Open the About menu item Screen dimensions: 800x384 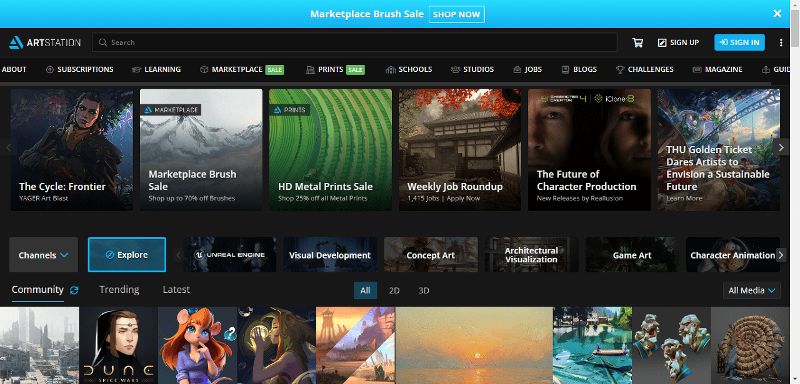coord(14,69)
